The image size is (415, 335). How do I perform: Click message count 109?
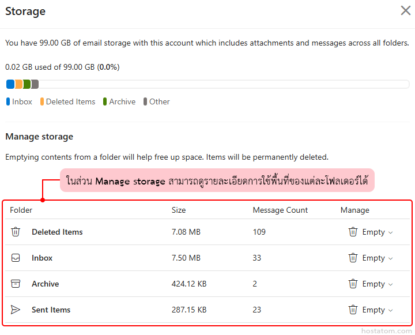[259, 232]
